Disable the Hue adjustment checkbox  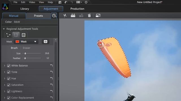9,79
